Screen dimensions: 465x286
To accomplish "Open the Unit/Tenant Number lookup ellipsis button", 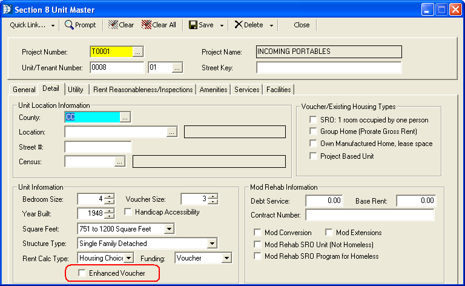I will pyautogui.click(x=177, y=68).
